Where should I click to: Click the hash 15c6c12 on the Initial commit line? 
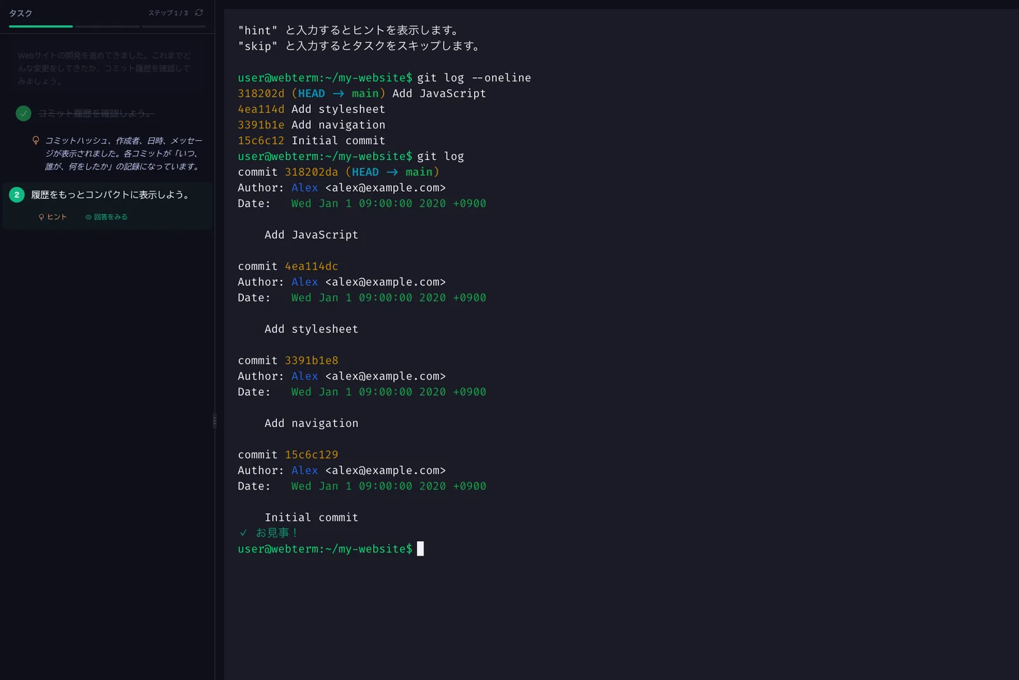click(x=261, y=141)
